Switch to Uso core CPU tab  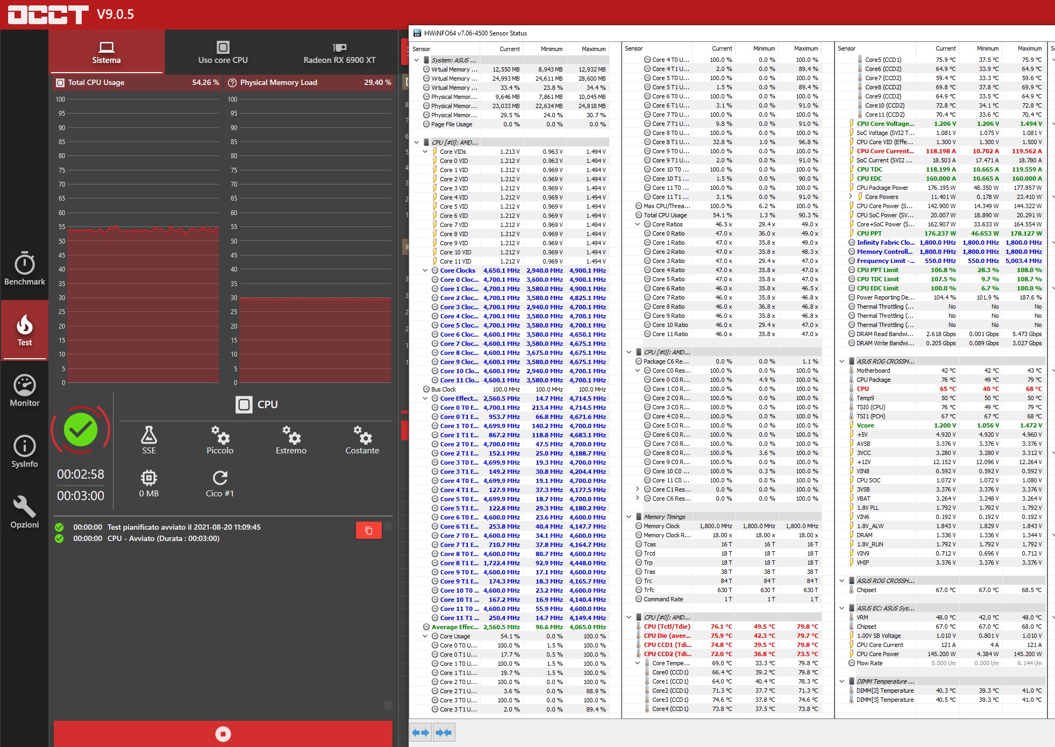(x=223, y=53)
